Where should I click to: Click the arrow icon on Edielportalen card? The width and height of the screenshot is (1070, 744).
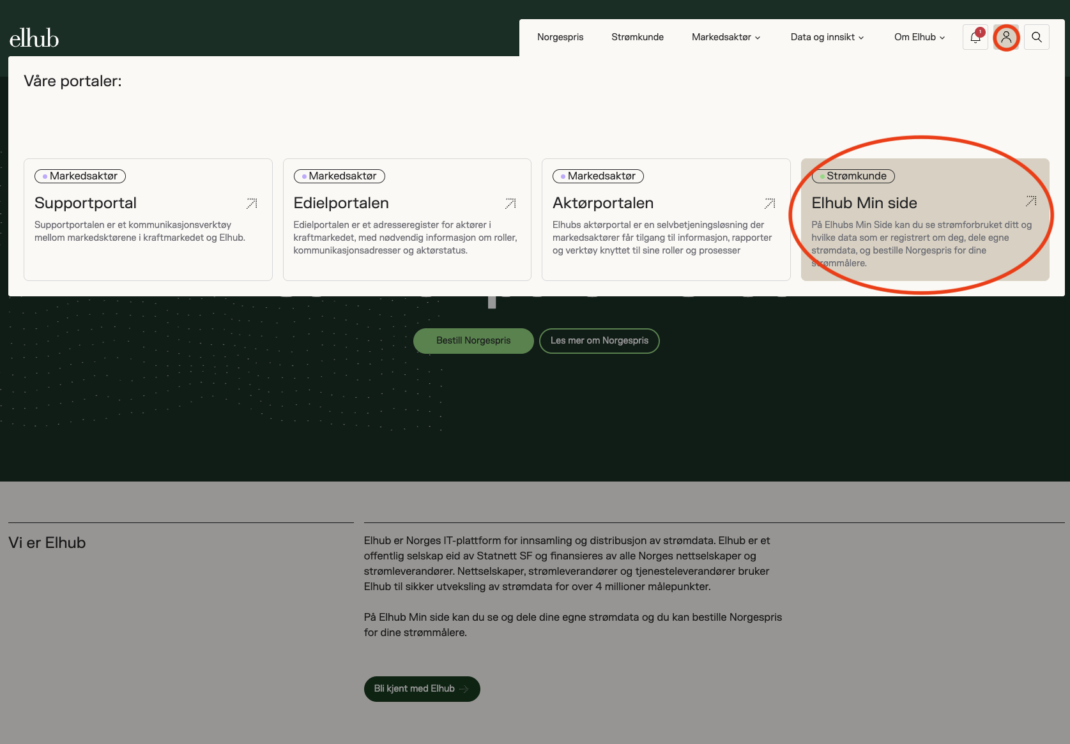(510, 203)
